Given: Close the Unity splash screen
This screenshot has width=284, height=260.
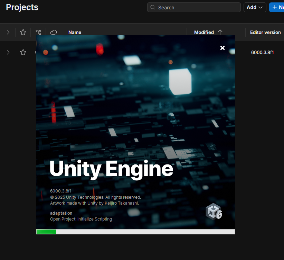Looking at the screenshot, I should click(223, 48).
